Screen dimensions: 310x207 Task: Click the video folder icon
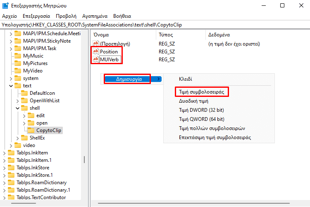pyautogui.click(x=18, y=145)
